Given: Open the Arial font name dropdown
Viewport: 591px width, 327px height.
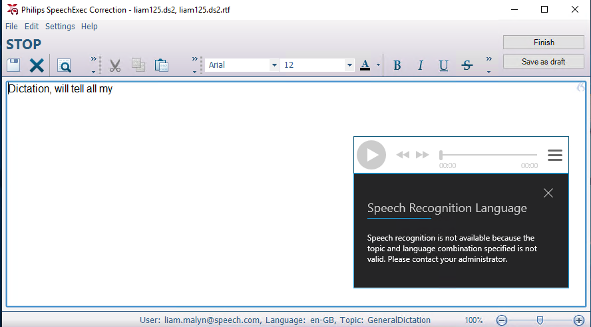Looking at the screenshot, I should (x=274, y=65).
